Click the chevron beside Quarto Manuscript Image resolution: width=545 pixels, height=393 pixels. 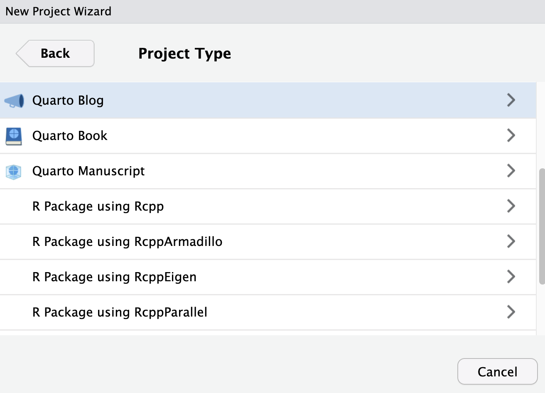pos(511,171)
